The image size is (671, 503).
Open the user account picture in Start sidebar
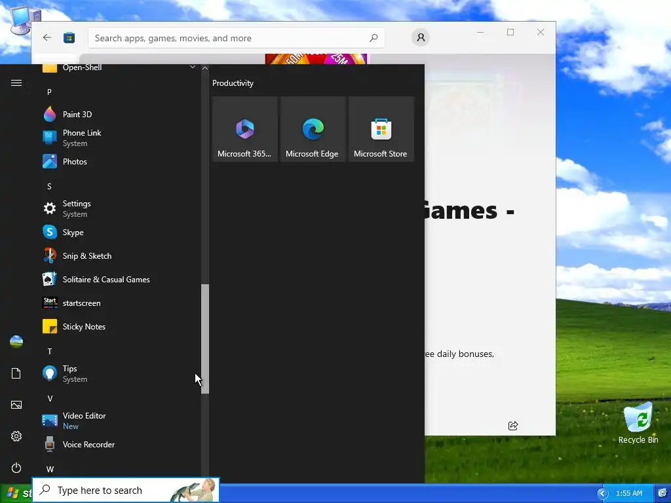(x=16, y=342)
